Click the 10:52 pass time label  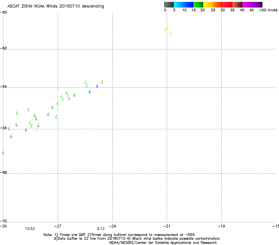point(30,229)
